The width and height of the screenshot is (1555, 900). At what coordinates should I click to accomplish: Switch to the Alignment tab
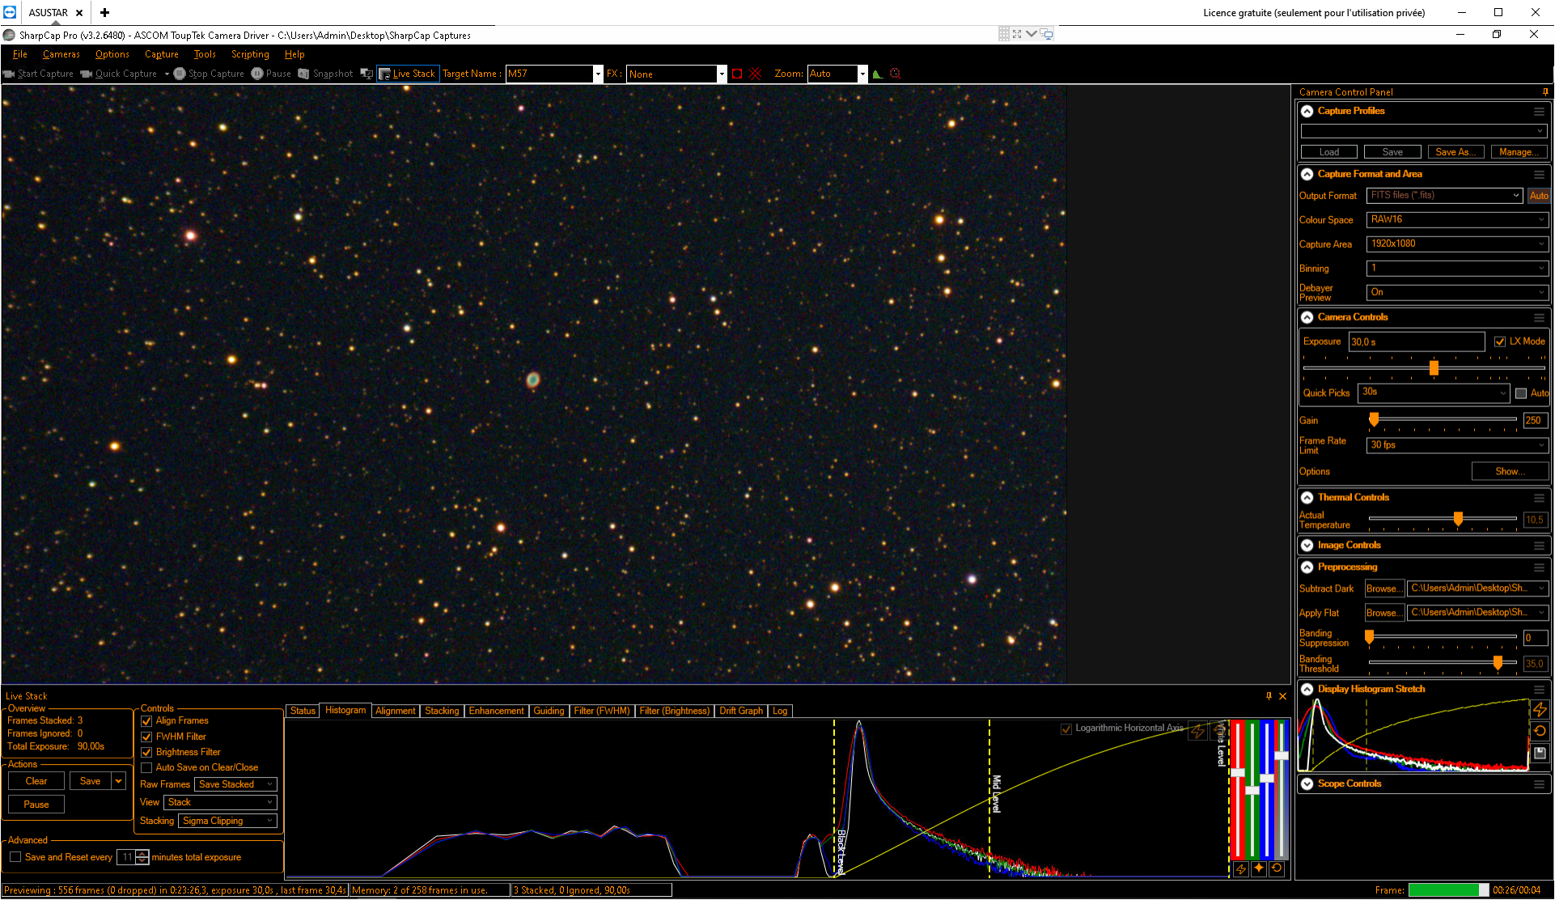[x=395, y=711]
